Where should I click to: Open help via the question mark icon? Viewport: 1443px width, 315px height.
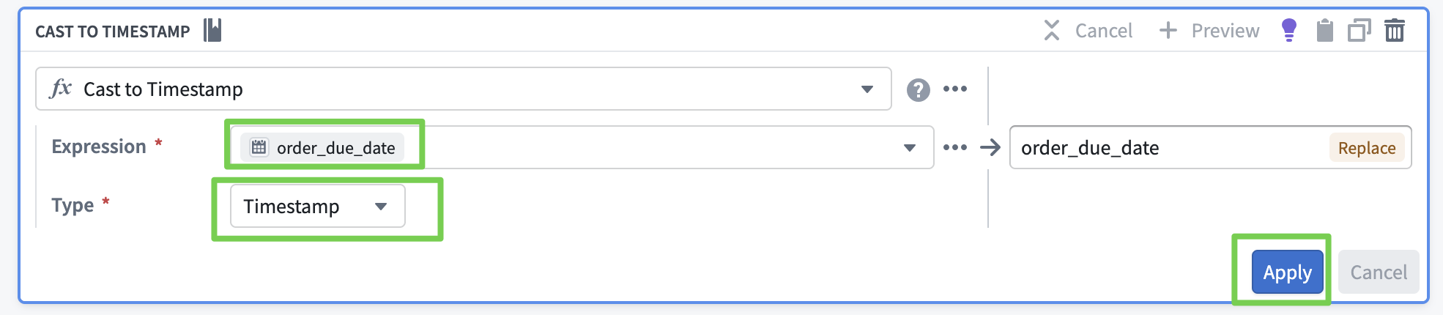coord(918,89)
